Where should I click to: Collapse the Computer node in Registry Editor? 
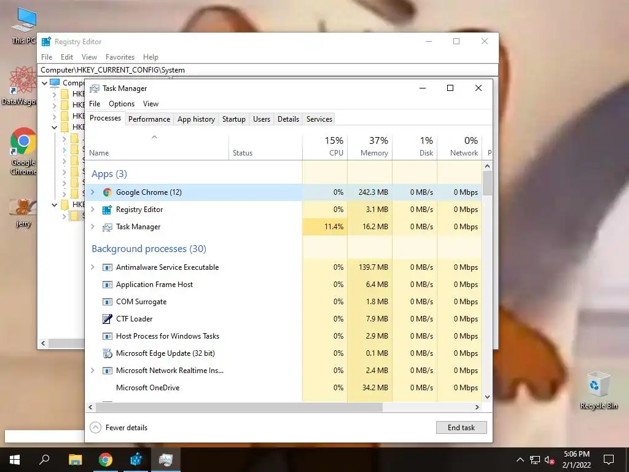(44, 83)
